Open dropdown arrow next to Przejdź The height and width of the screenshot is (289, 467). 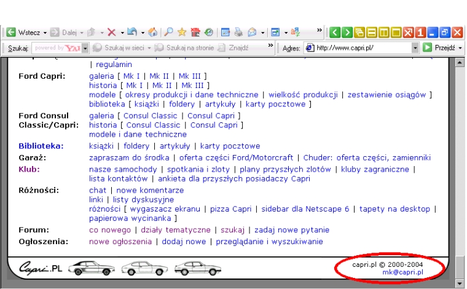460,48
